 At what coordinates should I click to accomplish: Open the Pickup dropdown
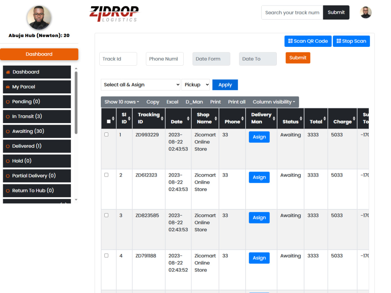(195, 85)
